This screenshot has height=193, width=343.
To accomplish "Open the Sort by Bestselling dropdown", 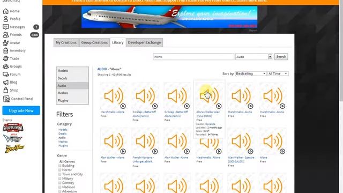I will click(x=251, y=74).
